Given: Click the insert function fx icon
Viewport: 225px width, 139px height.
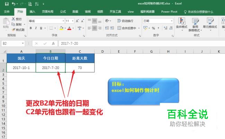Looking at the screenshot, I should [x=53, y=43].
